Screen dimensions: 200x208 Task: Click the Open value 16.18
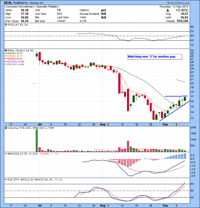[x=24, y=10]
